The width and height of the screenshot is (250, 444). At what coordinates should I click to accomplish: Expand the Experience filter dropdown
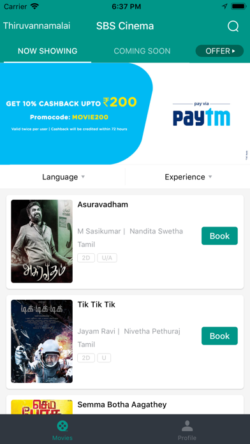[x=187, y=177]
